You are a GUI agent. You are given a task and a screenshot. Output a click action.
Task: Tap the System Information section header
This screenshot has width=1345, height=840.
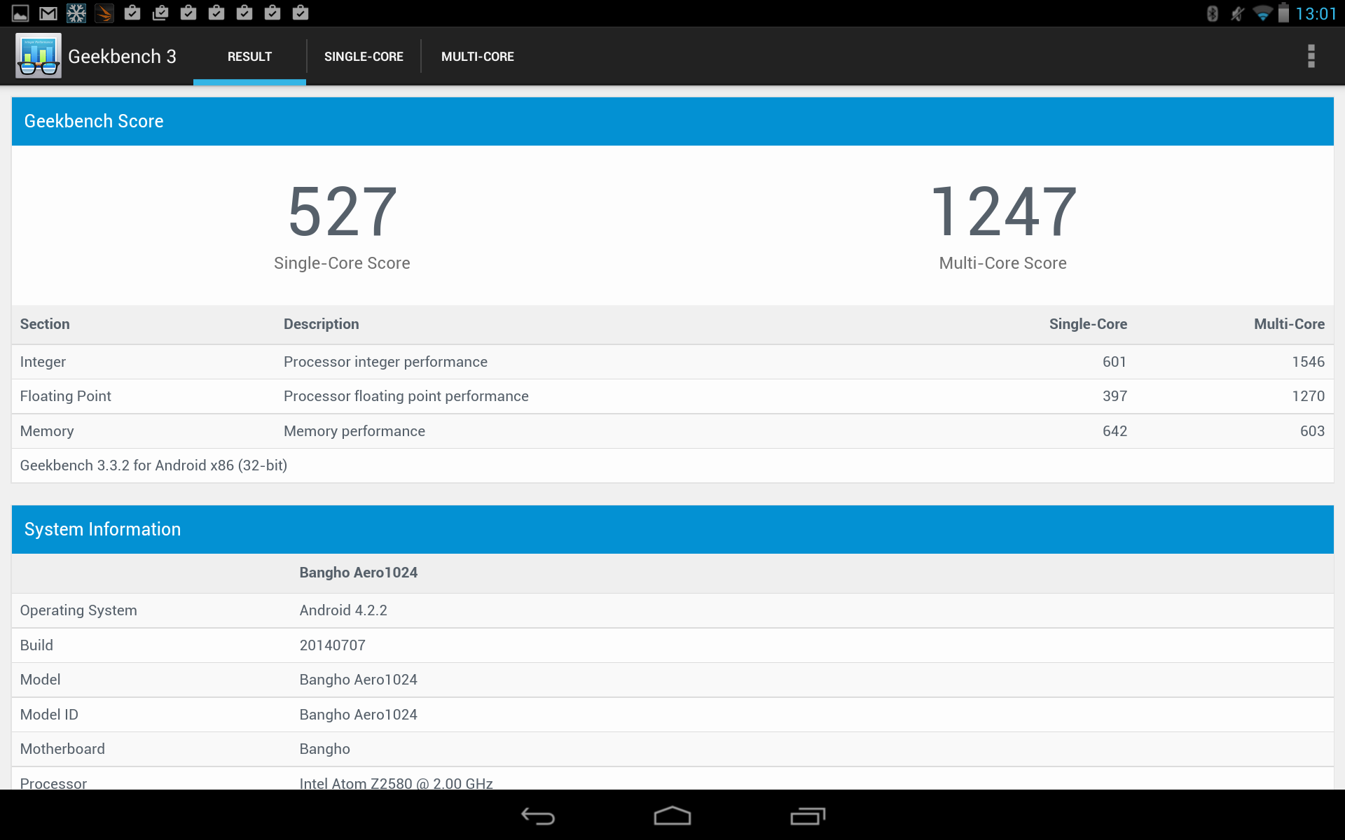[672, 529]
